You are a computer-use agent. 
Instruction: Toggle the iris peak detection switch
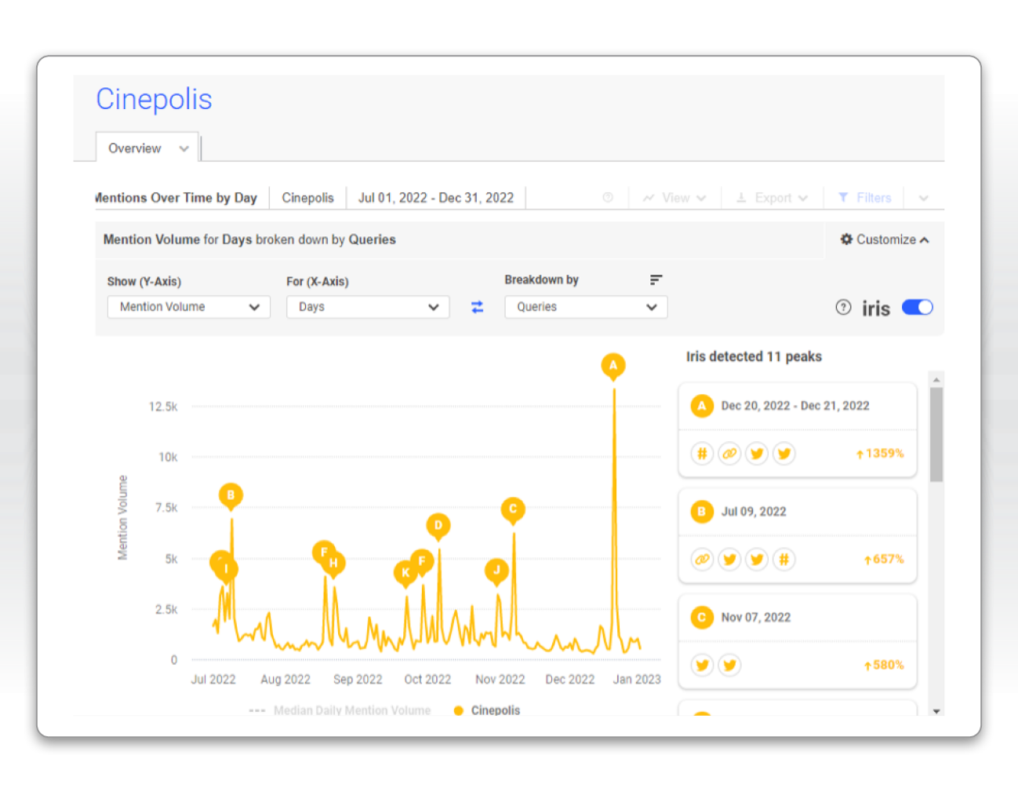[x=917, y=307]
